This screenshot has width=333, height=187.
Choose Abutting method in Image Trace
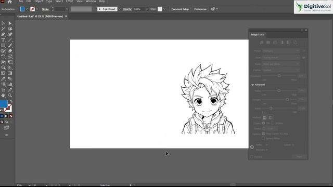coord(265,117)
